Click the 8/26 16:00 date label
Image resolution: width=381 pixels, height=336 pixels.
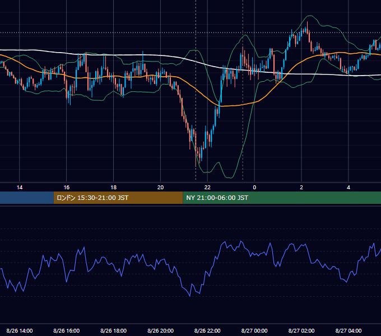[67, 330]
